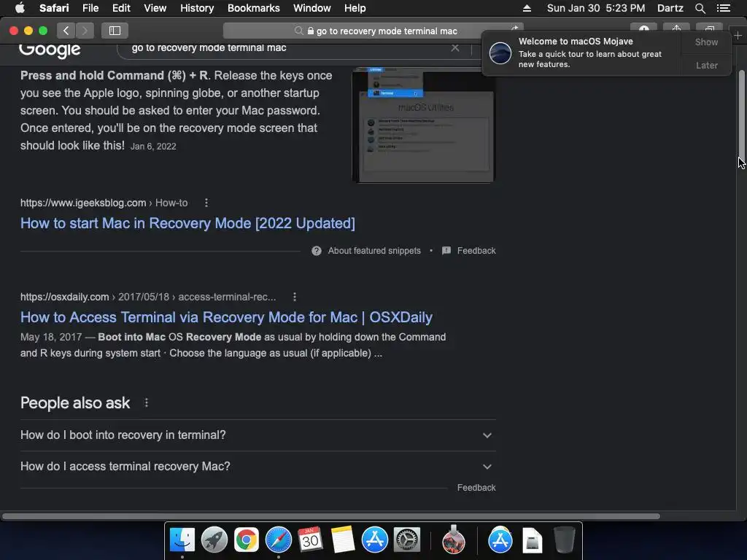Screen dimensions: 747x560
Task: Open a new tab with plus button
Action: click(738, 36)
